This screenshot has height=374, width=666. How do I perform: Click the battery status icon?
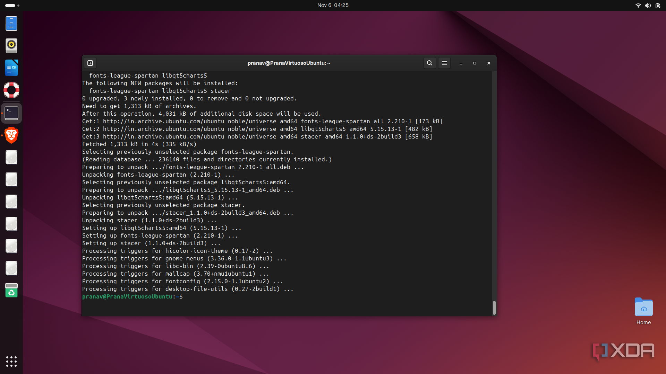pos(658,5)
